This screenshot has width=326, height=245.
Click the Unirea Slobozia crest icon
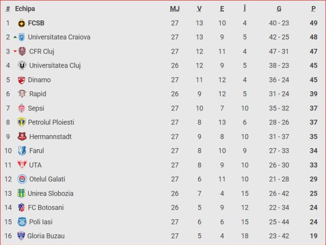[x=21, y=193]
